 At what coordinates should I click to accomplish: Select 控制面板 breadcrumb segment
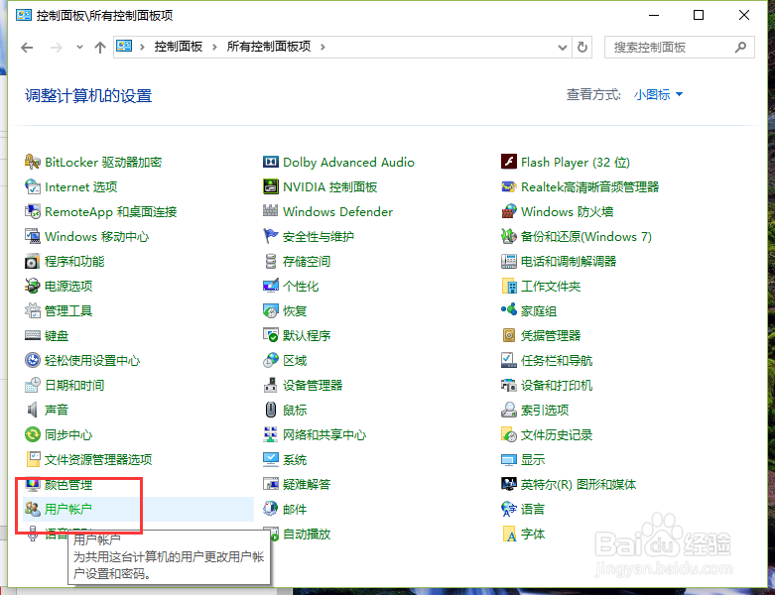[179, 47]
